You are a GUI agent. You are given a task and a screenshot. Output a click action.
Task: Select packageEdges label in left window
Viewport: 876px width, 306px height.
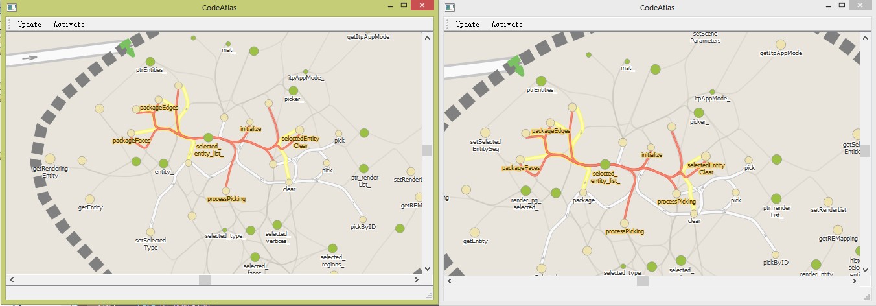click(x=159, y=108)
